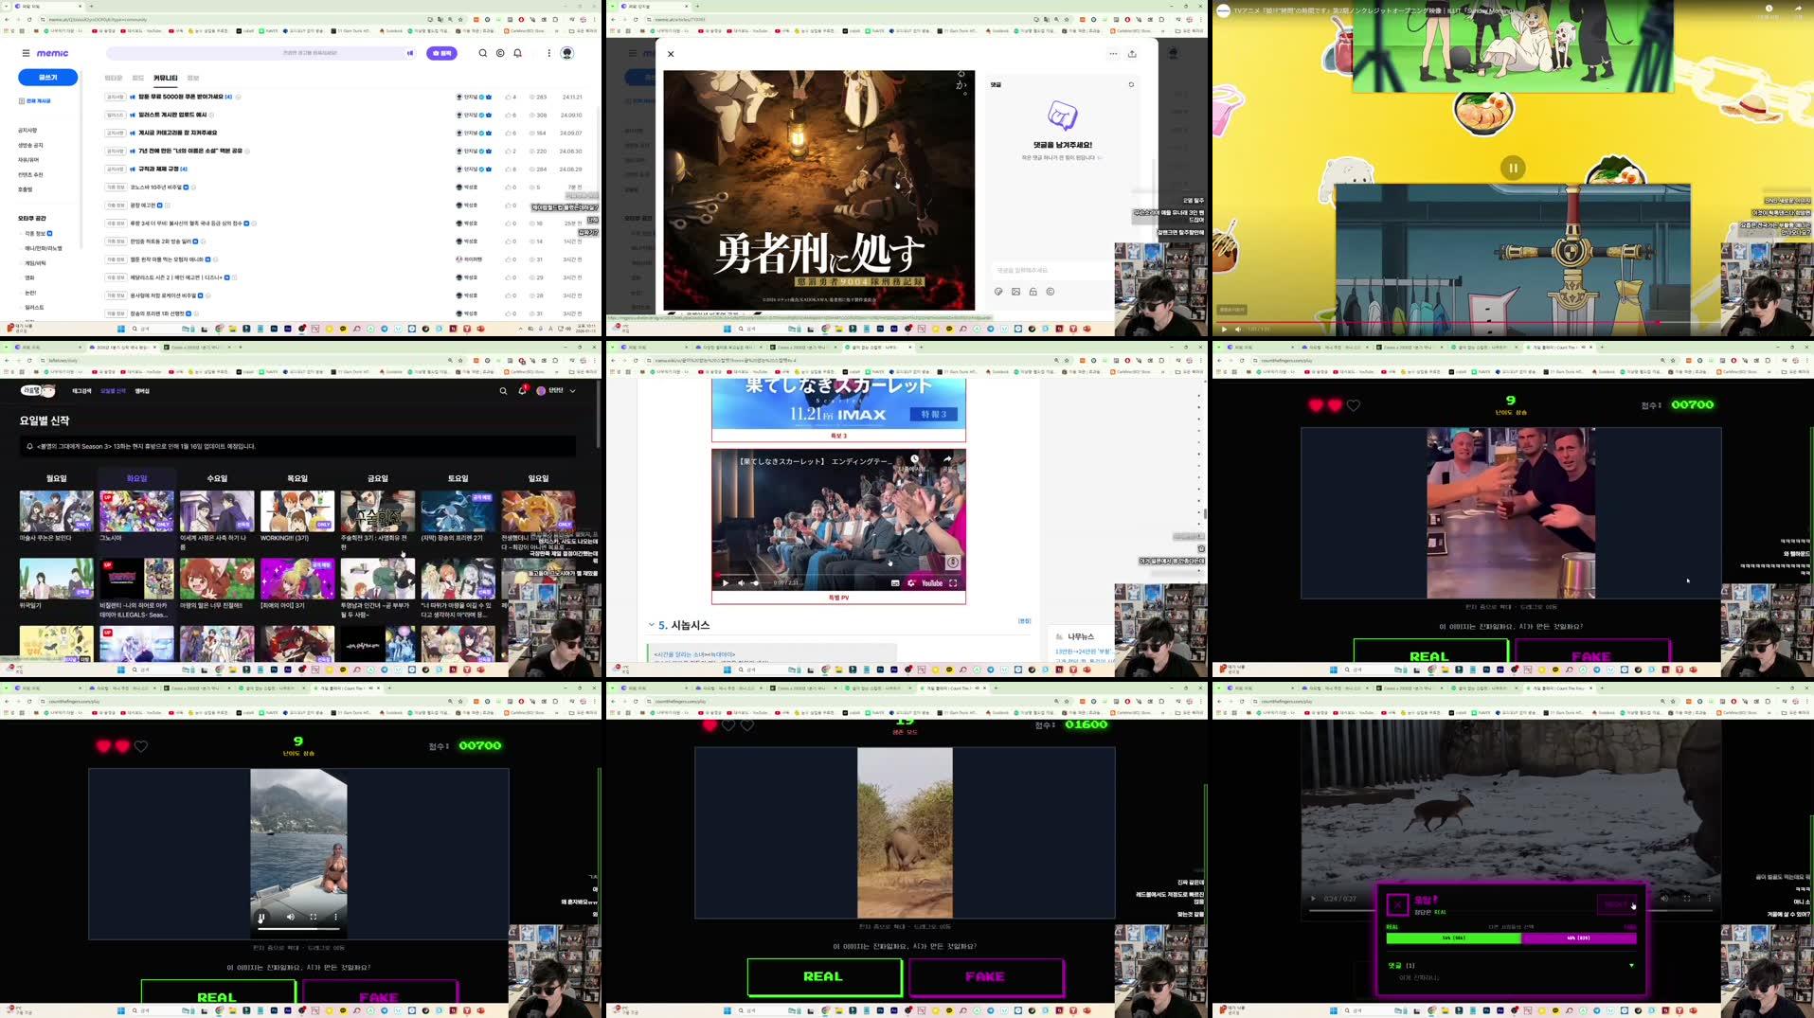Image resolution: width=1814 pixels, height=1018 pixels.
Task: Mute the Instagram reel with the speaker icon
Action: [x=289, y=917]
